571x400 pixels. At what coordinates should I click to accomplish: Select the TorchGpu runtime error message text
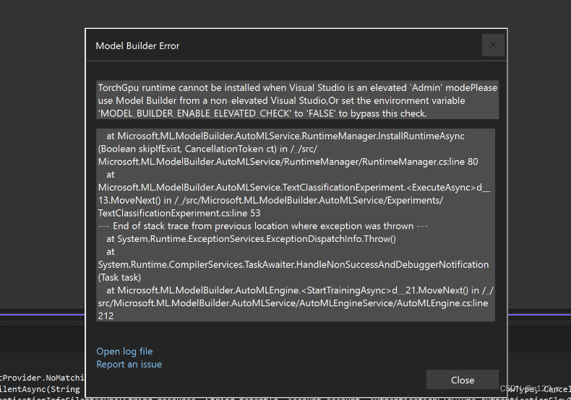298,100
